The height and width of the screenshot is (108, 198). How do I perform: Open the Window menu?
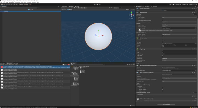pyautogui.click(x=34, y=2)
